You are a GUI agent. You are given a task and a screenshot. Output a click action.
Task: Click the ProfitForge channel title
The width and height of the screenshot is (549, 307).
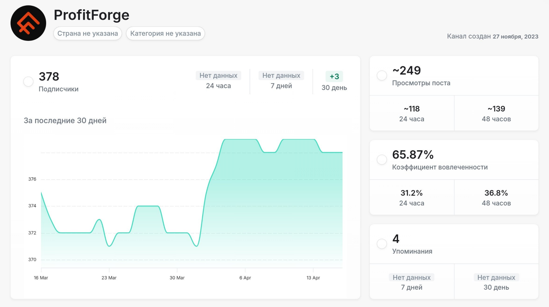(x=91, y=15)
